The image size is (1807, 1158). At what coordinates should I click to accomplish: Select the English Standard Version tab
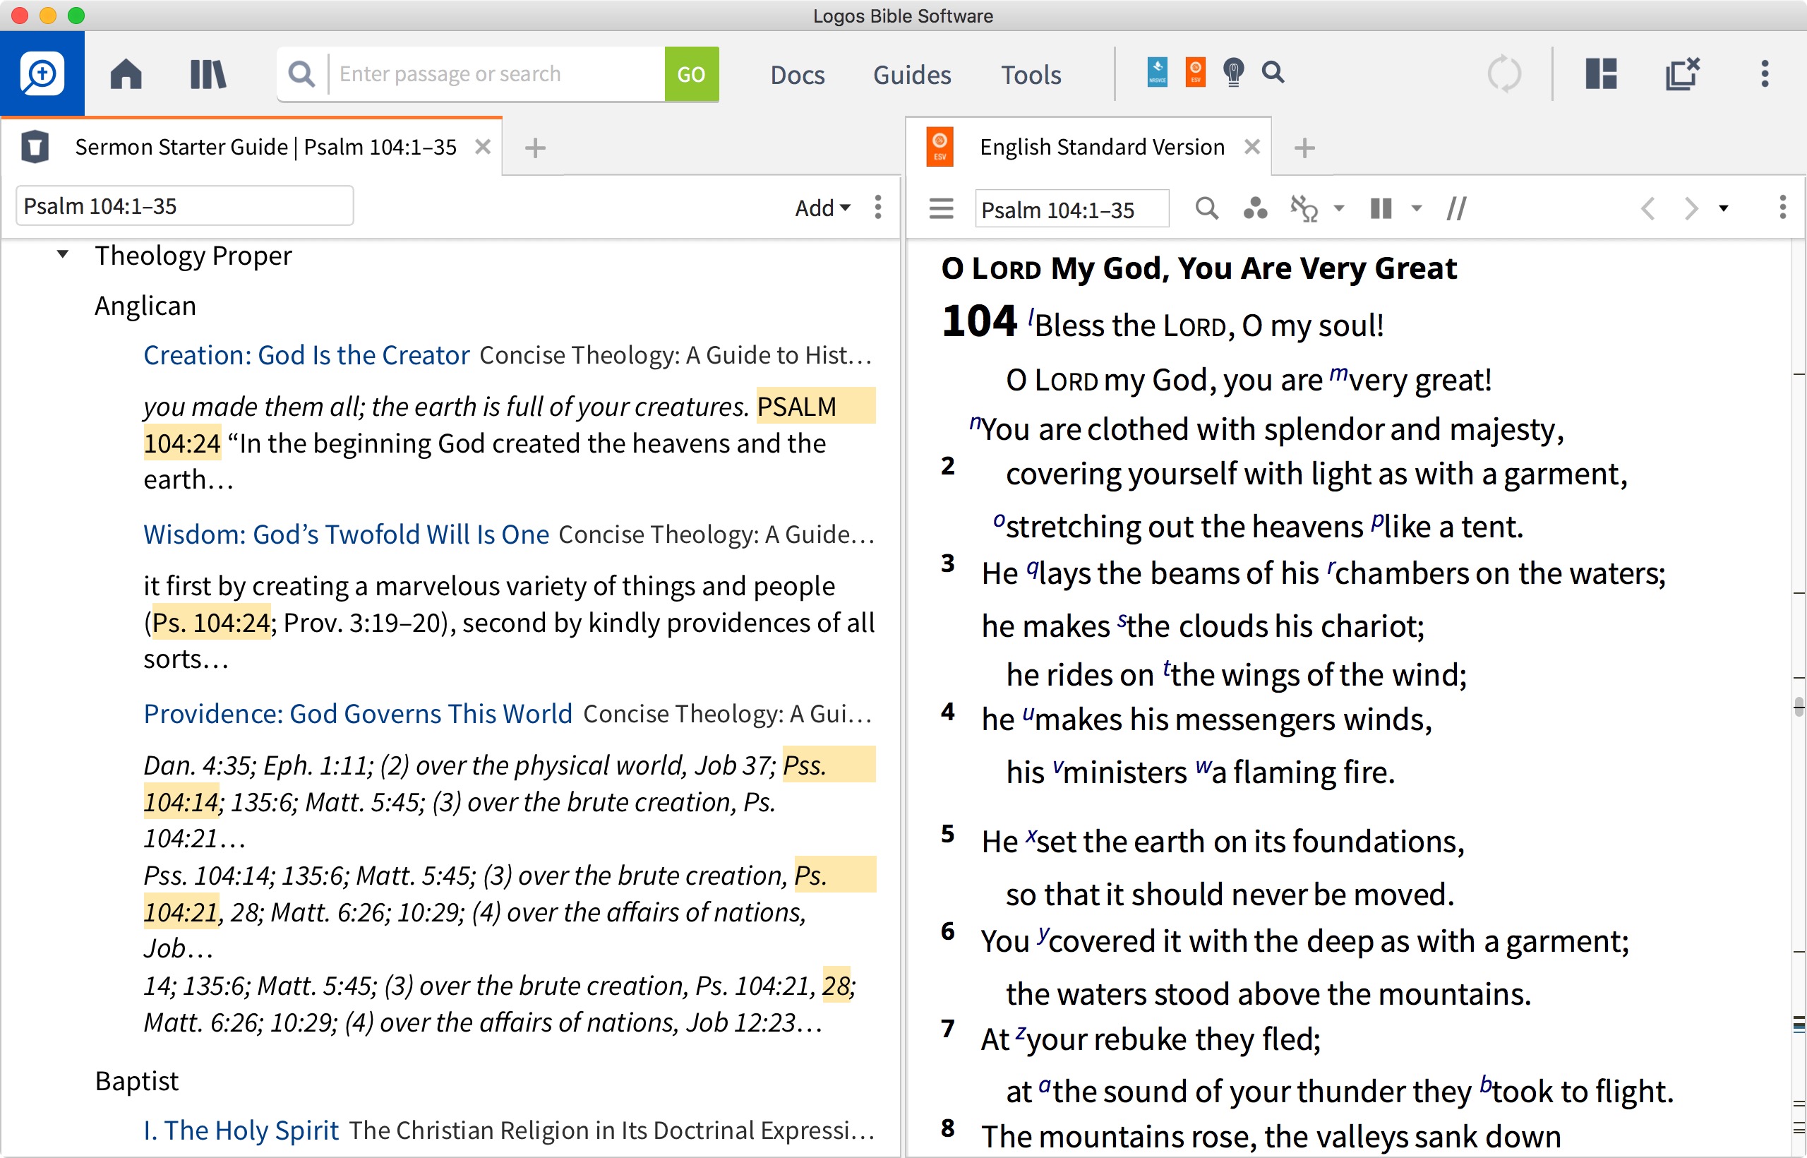[x=1088, y=147]
